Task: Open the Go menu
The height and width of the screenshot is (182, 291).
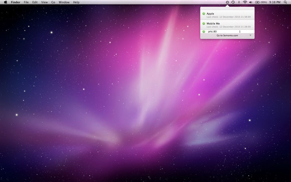Action: [53, 2]
